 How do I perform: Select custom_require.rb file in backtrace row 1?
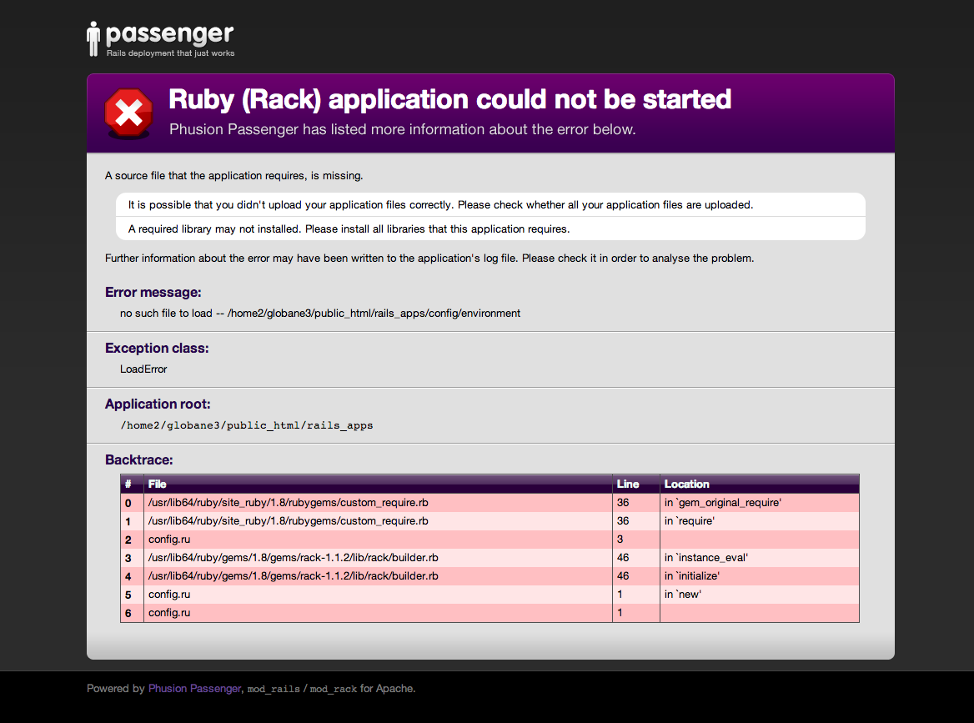click(289, 521)
